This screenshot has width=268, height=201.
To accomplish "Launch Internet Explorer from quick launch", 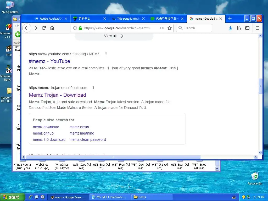I will pyautogui.click(x=31, y=197).
